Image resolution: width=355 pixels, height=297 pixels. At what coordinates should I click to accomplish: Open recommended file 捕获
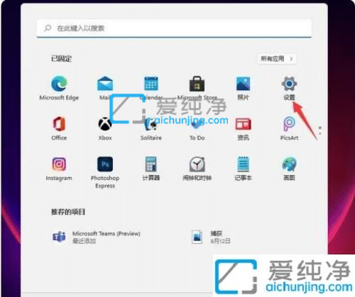pos(211,237)
